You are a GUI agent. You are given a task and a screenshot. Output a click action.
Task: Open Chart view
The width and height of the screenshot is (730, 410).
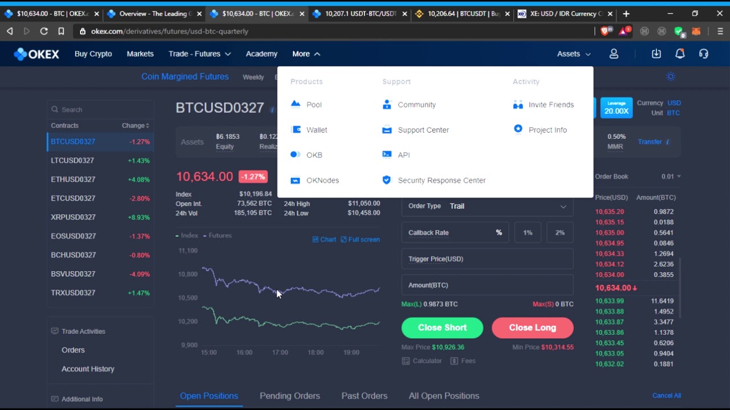(x=324, y=239)
